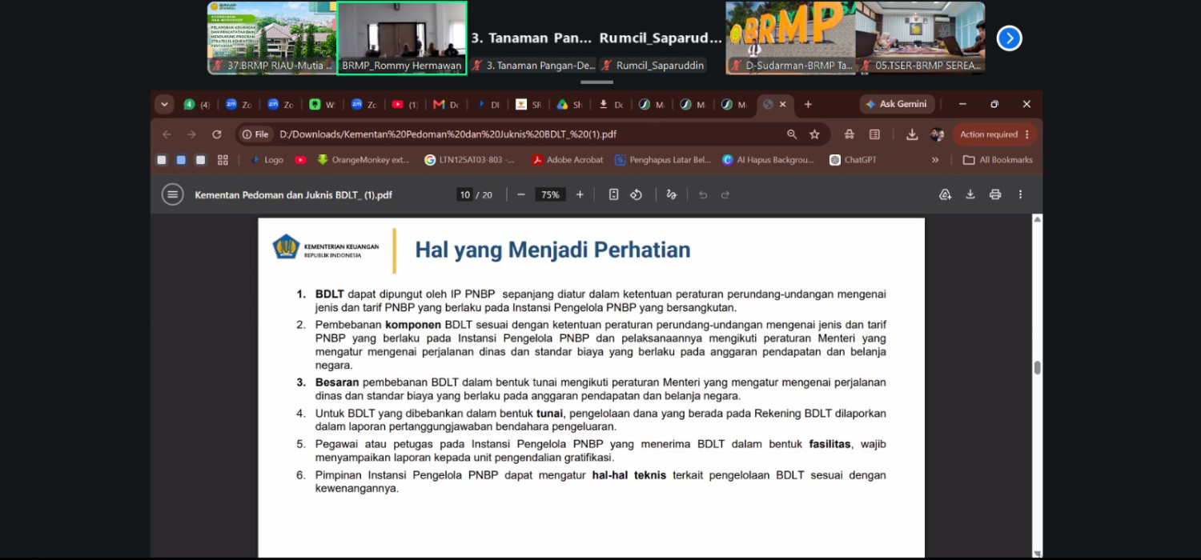Select 05.TSER-BRMP SEREA participant thumbnail
Image resolution: width=1201 pixels, height=560 pixels.
pyautogui.click(x=920, y=38)
